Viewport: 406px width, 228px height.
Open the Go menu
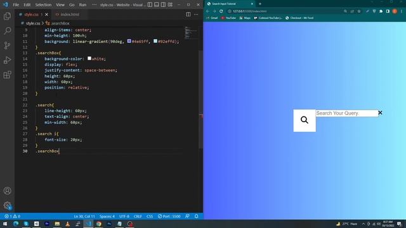point(72,4)
